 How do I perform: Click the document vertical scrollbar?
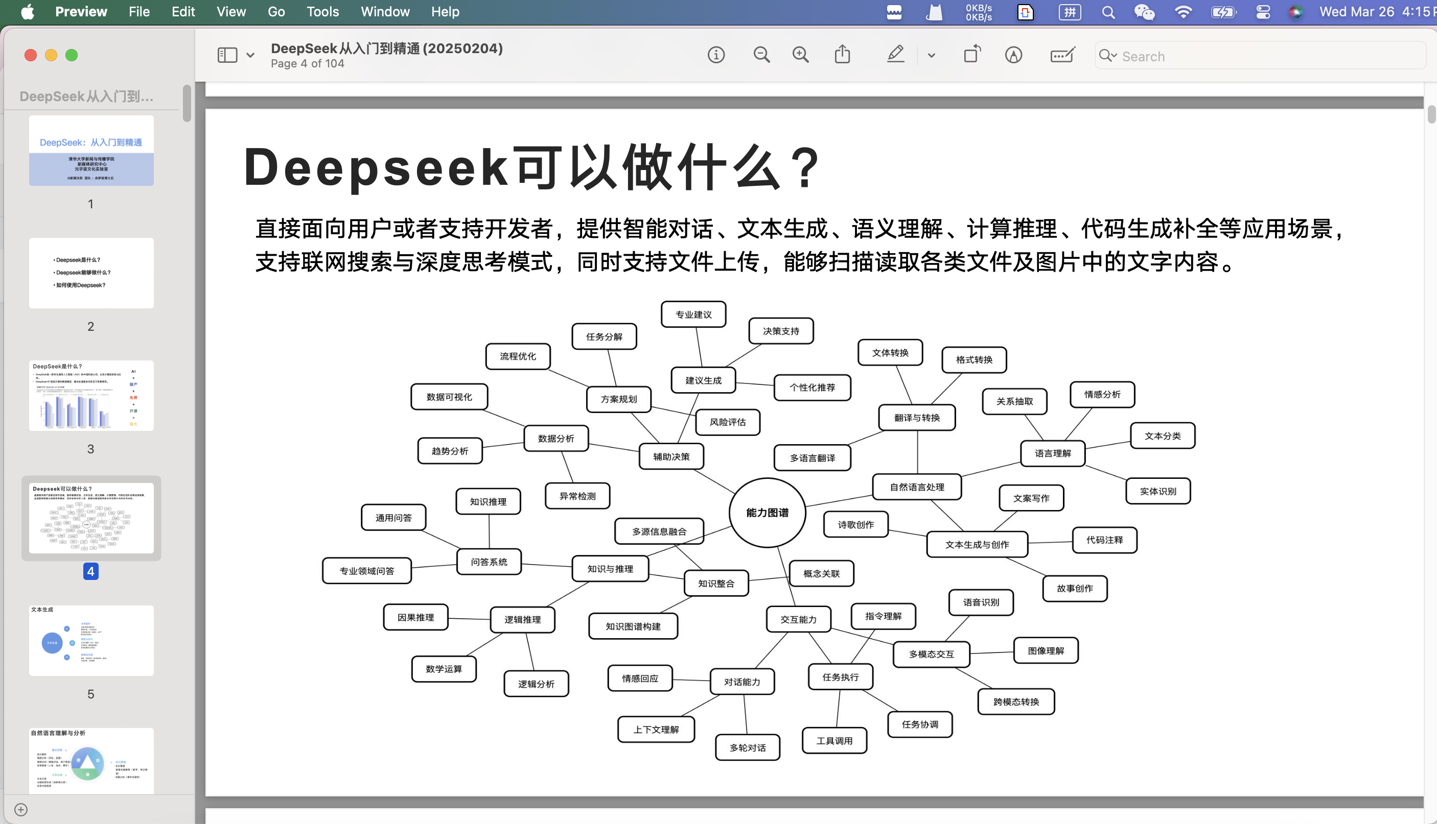click(x=1432, y=114)
